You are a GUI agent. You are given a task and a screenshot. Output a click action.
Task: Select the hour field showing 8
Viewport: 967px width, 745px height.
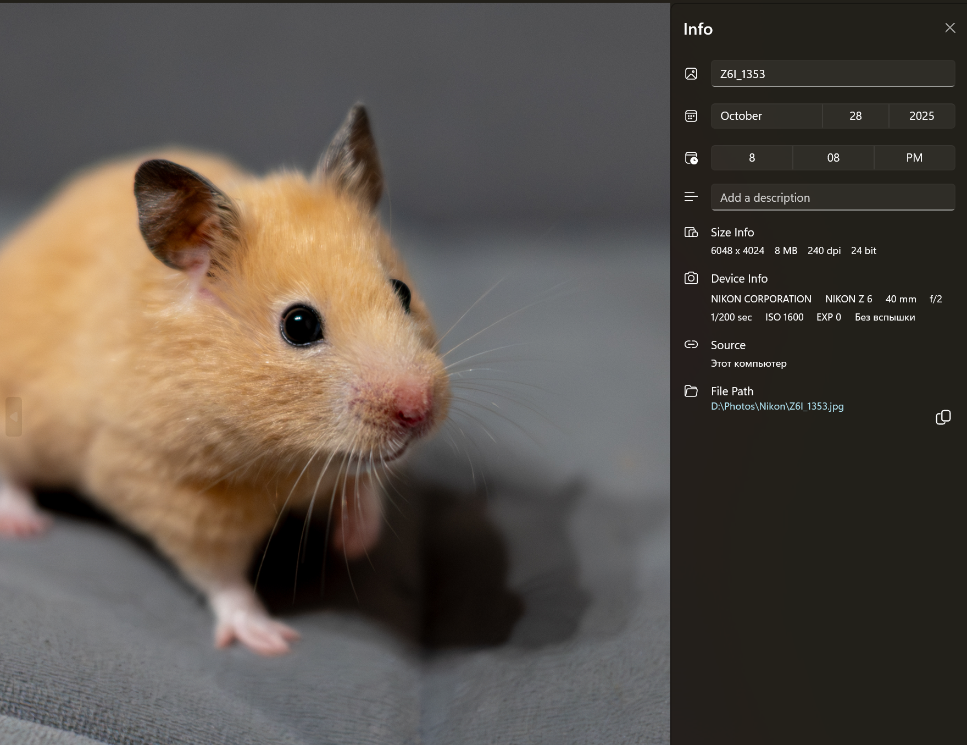(752, 158)
